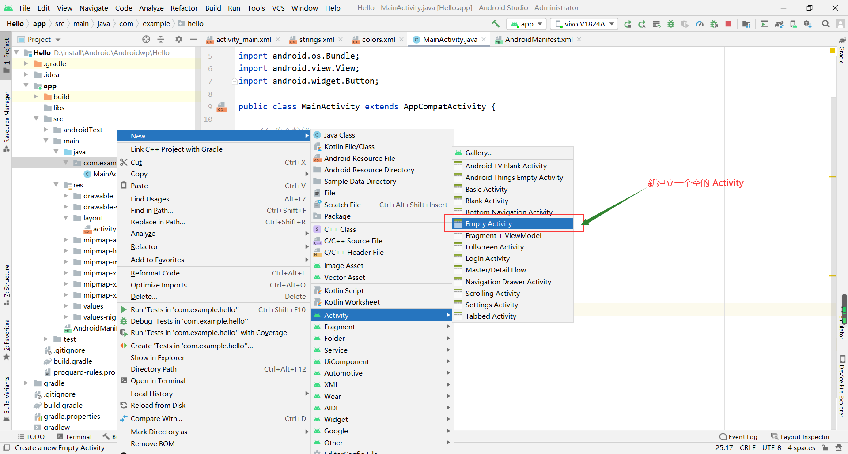Image resolution: width=848 pixels, height=454 pixels.
Task: Open the app run configuration dropdown
Action: [x=527, y=24]
